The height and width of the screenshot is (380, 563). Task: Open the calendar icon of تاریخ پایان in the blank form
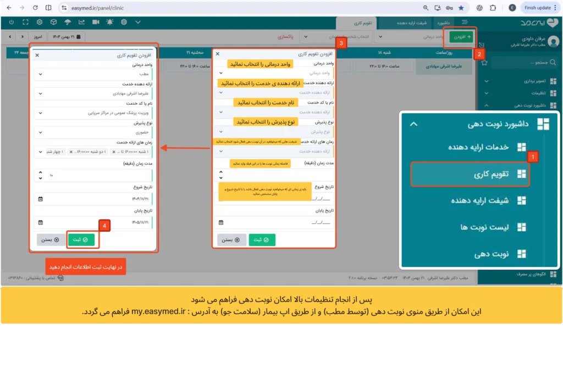click(221, 222)
